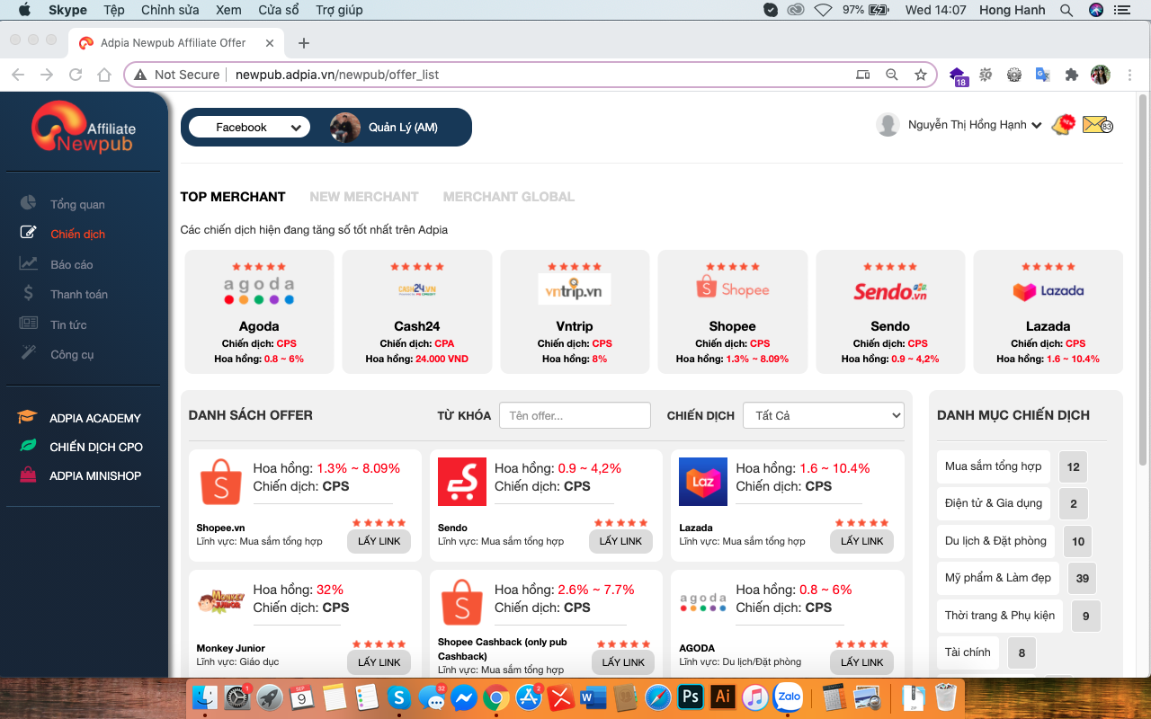
Task: Open the Trợ giúp menu
Action: coord(339,10)
